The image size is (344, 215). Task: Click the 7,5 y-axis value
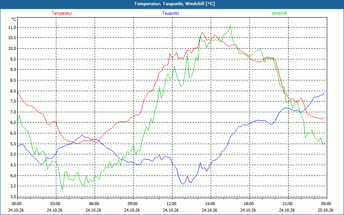pyautogui.click(x=13, y=101)
